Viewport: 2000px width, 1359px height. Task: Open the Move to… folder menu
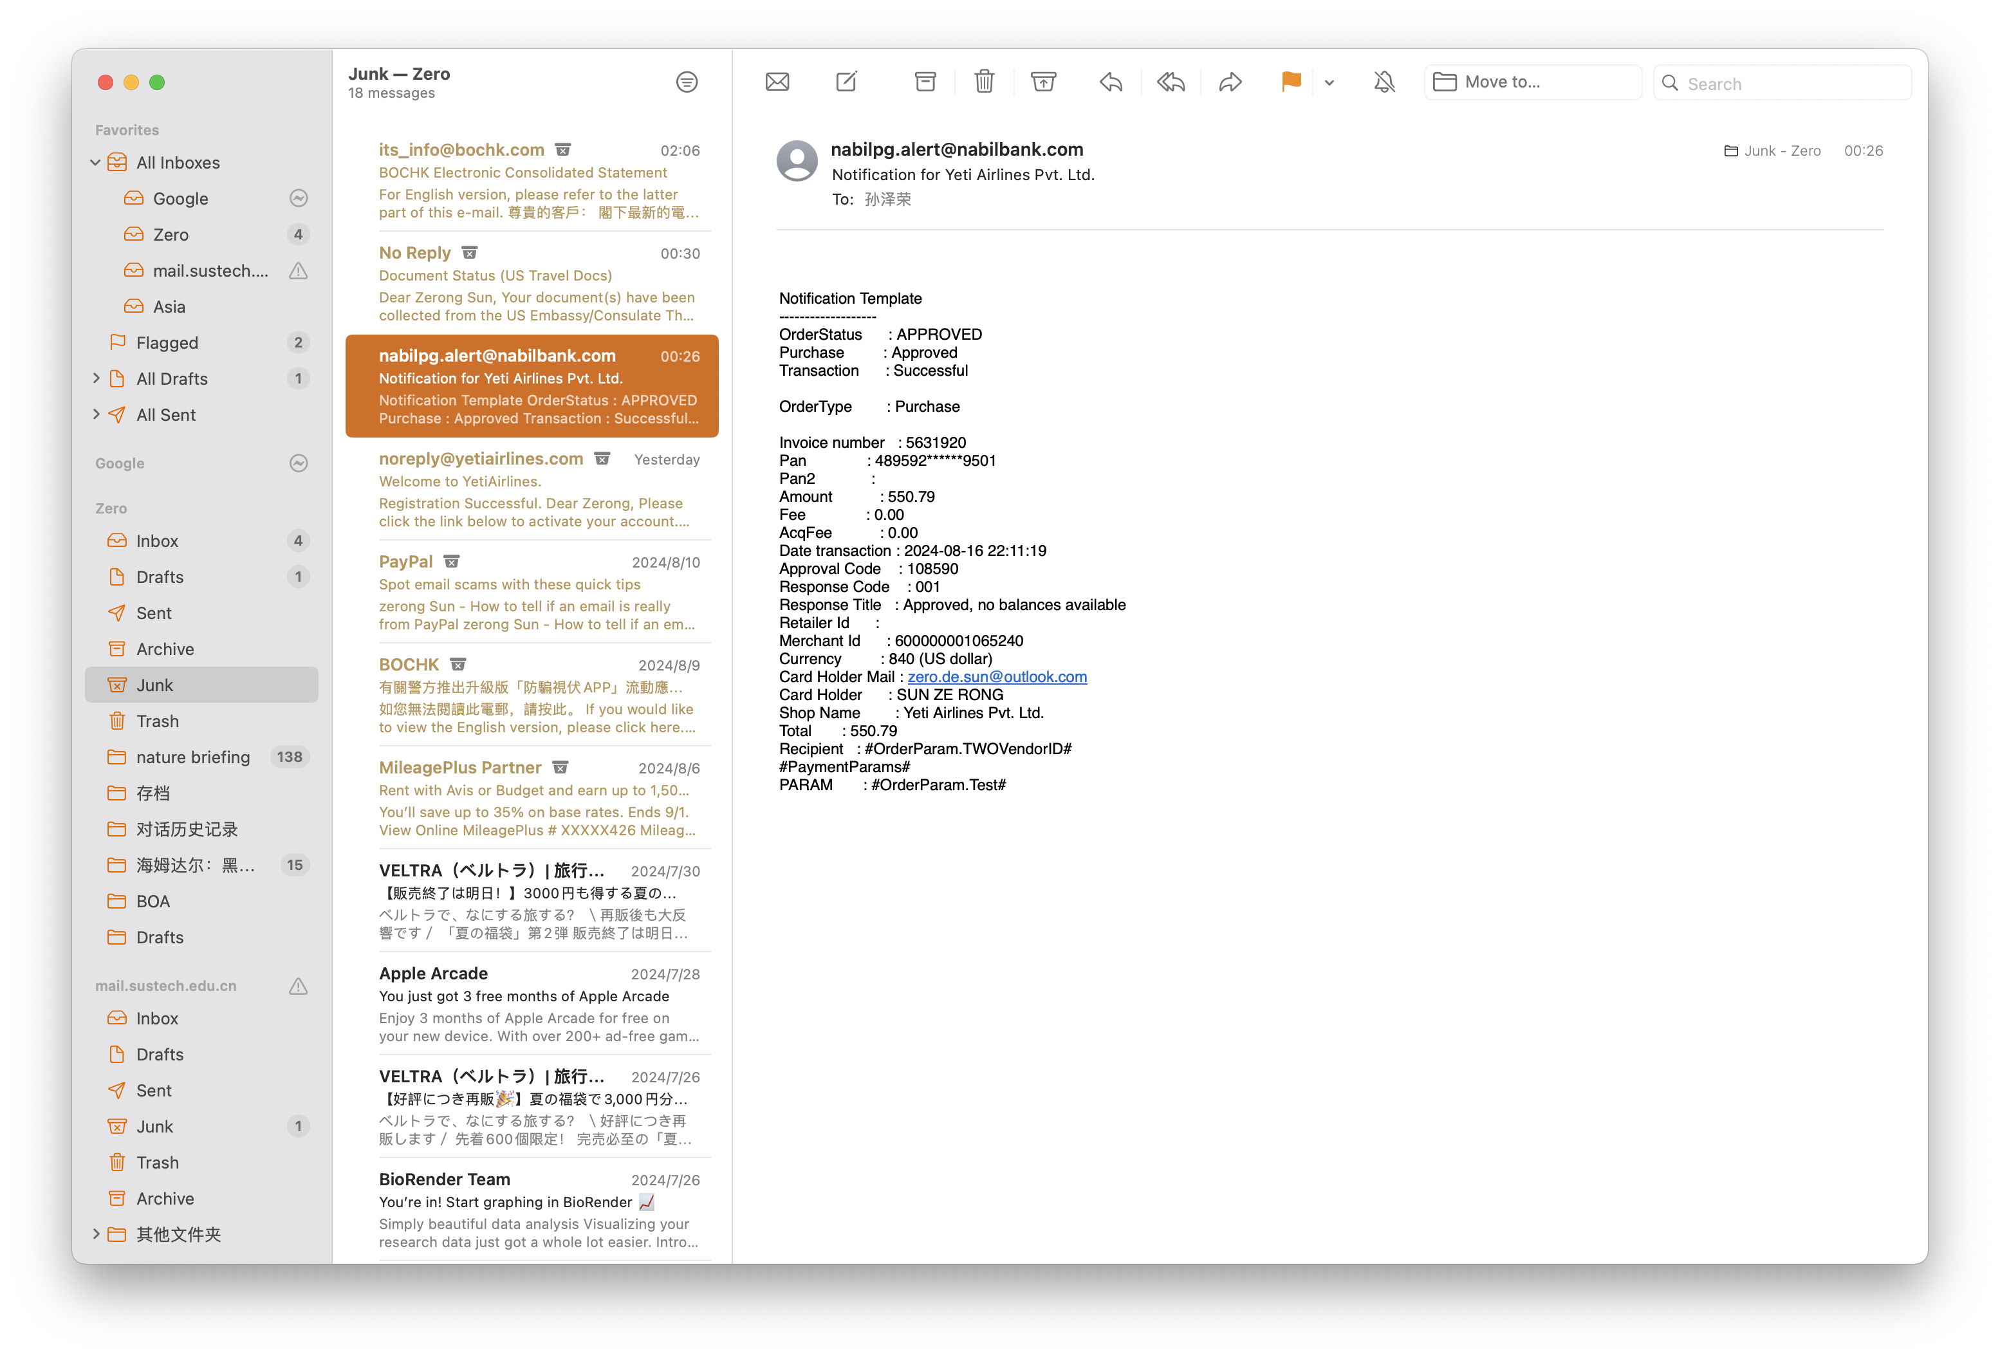(x=1532, y=82)
